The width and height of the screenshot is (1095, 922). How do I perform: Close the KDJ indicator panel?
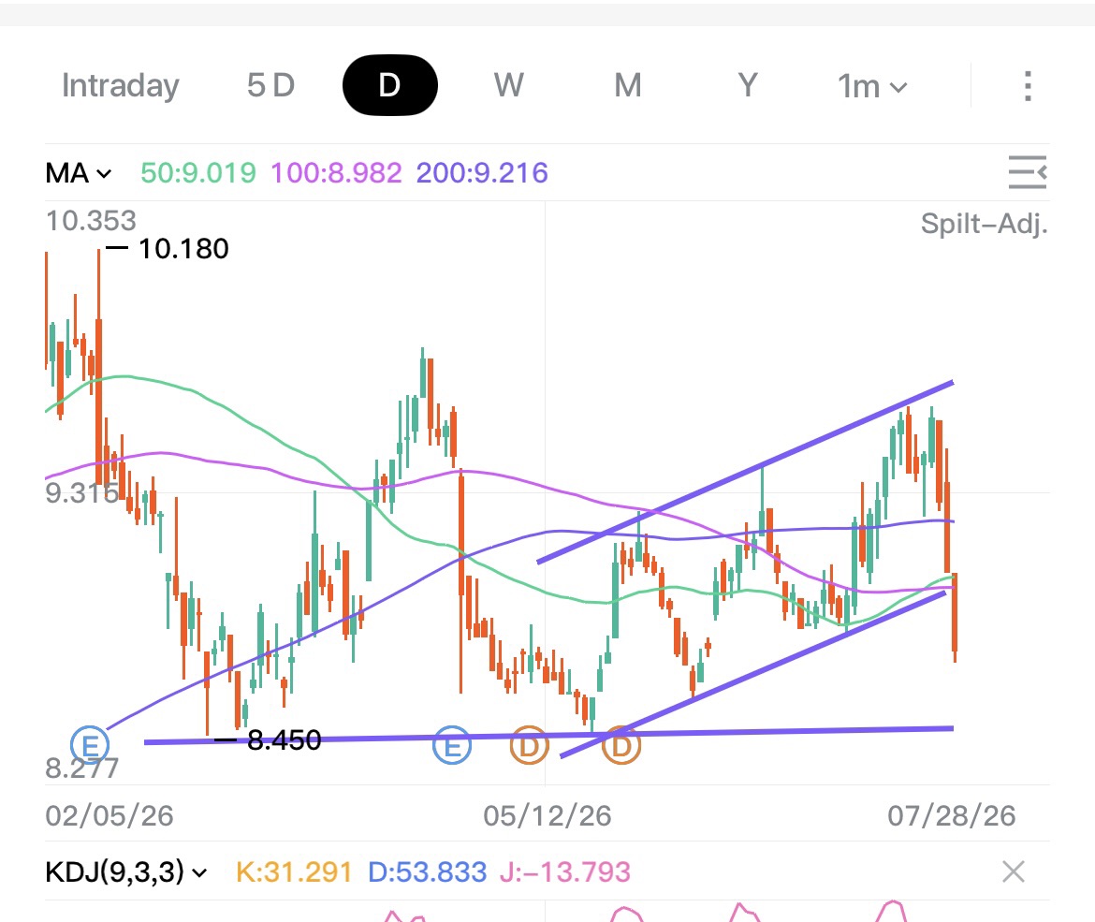pos(1014,871)
